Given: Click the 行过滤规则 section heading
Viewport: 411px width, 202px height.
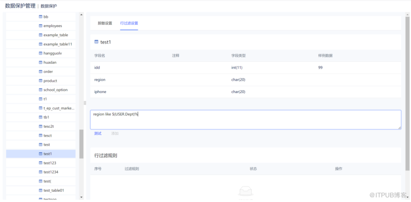Looking at the screenshot, I should point(106,156).
